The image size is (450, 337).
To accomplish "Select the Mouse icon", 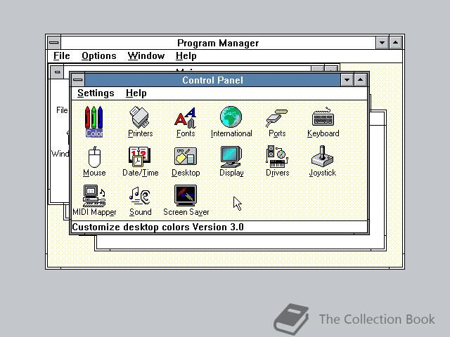I will 94,161.
